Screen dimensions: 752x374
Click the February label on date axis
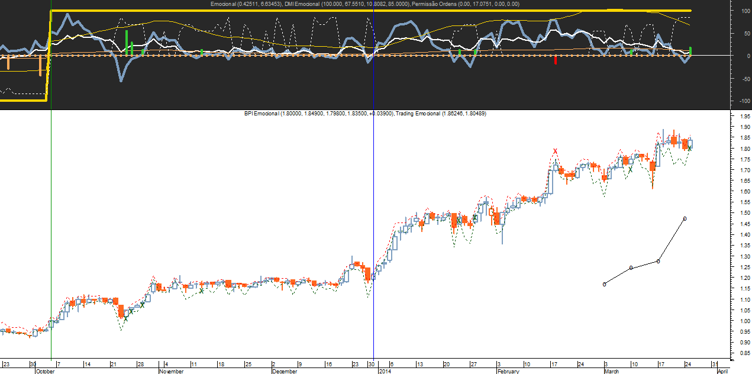[x=508, y=371]
